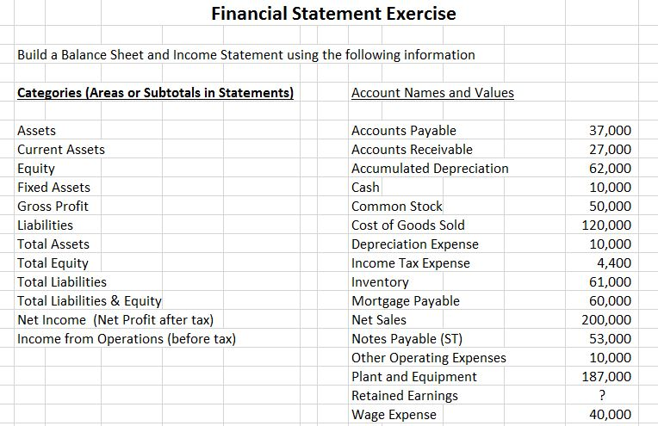Select the Accumulated Depreciation value 62,000

(610, 169)
